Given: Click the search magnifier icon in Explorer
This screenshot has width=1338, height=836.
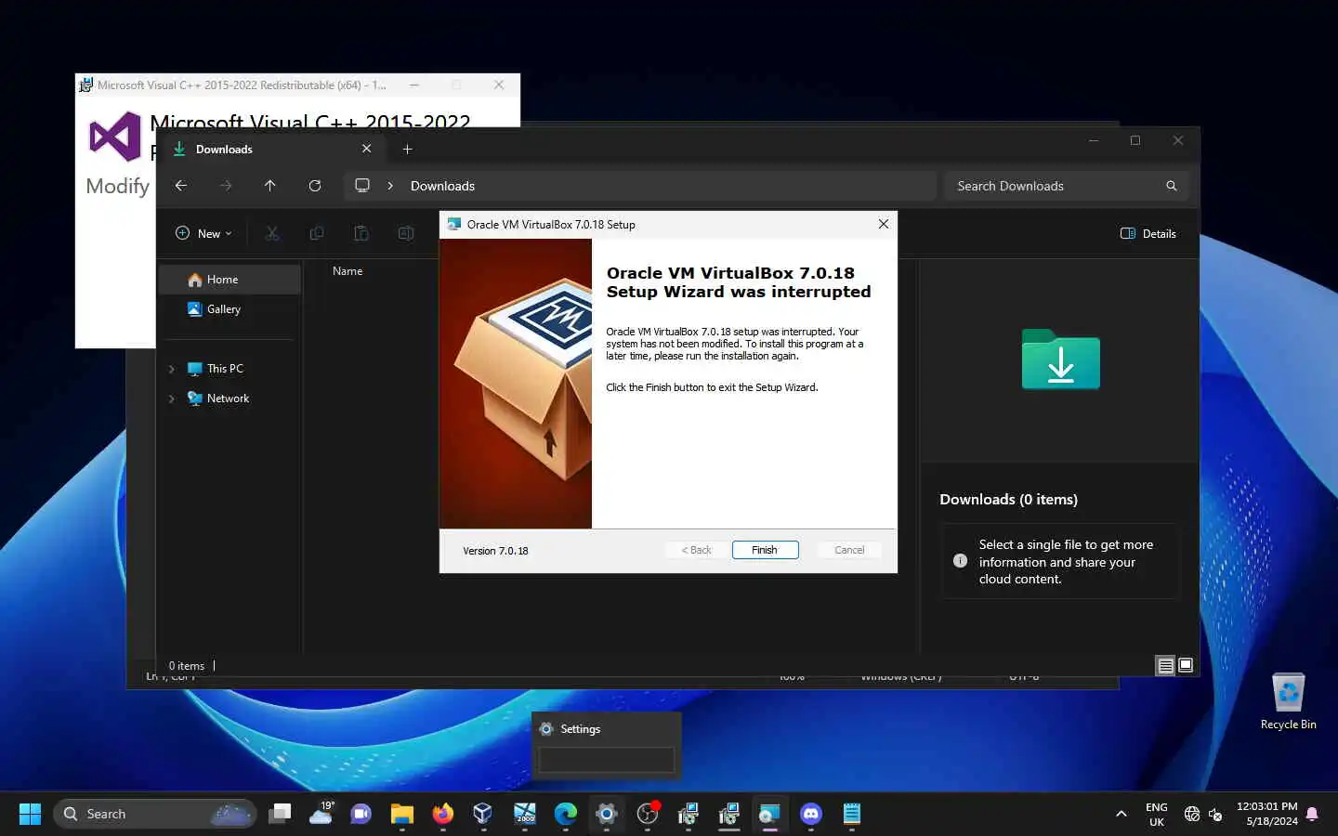Looking at the screenshot, I should click(1172, 186).
